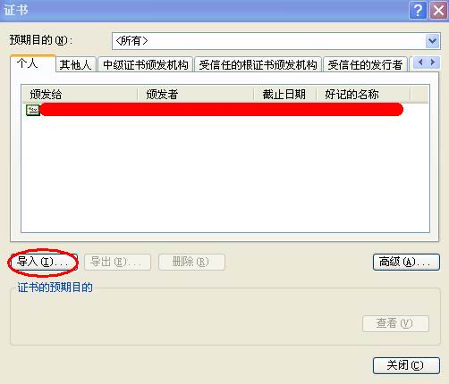The height and width of the screenshot is (384, 449).
Task: Click the 高级(A)... button
Action: click(x=406, y=262)
